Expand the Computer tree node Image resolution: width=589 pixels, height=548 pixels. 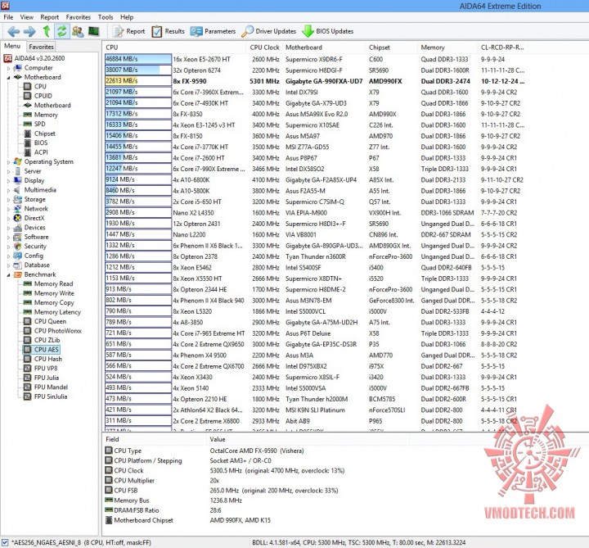click(x=9, y=69)
